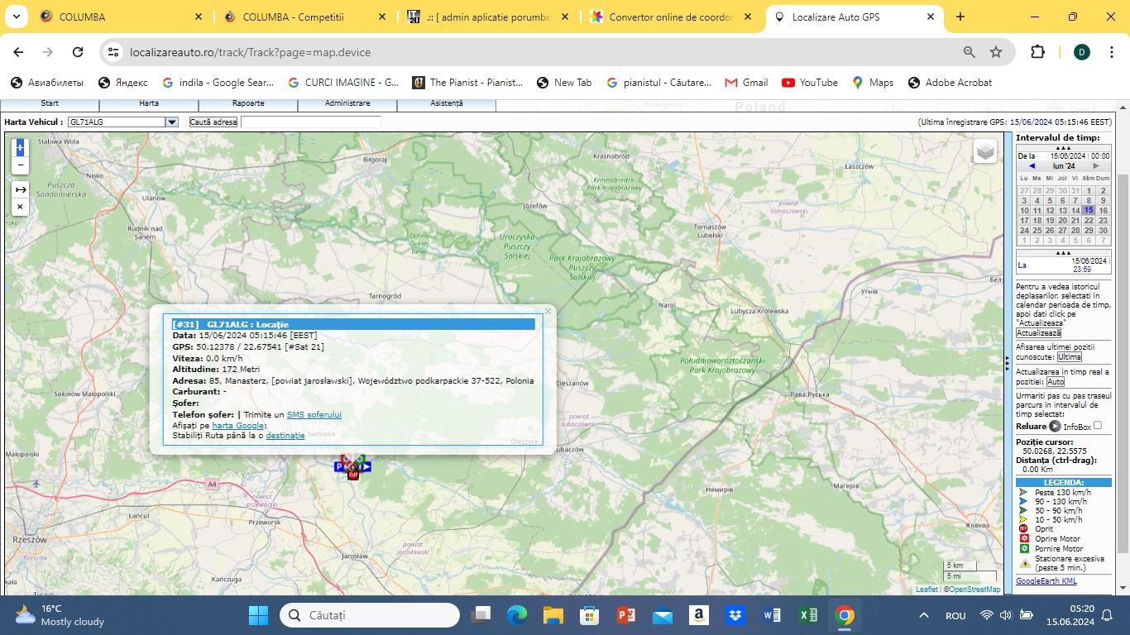This screenshot has width=1130, height=635.
Task: Open the Rapoarte menu tab
Action: click(x=248, y=104)
